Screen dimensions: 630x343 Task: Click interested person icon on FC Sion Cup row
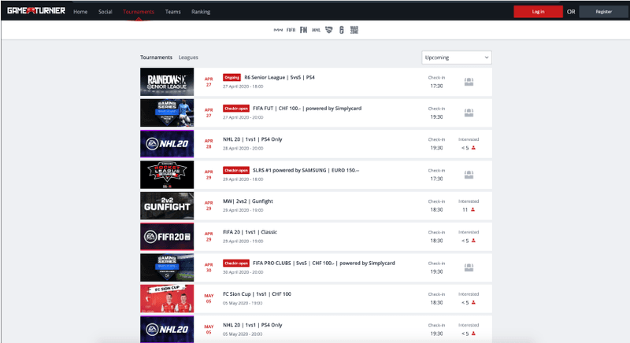coord(473,302)
